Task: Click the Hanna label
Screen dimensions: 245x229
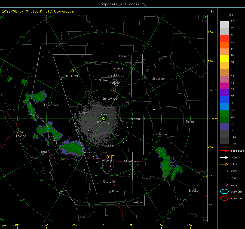Action: pyautogui.click(x=190, y=121)
